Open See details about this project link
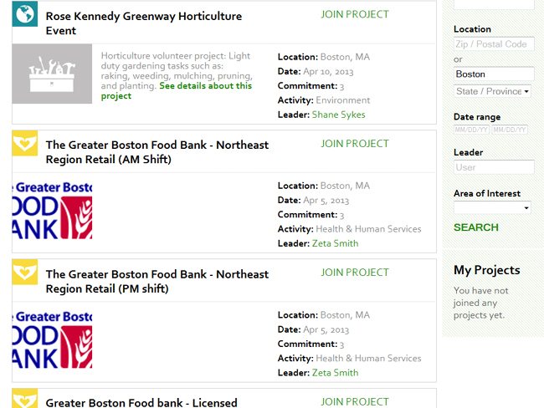The height and width of the screenshot is (408, 544). point(177,91)
